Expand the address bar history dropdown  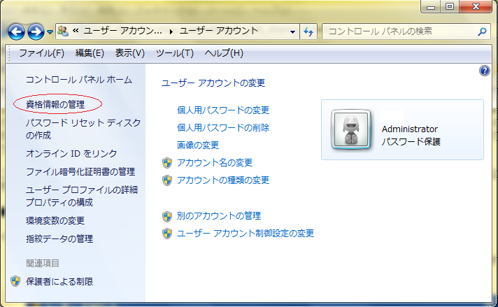293,31
